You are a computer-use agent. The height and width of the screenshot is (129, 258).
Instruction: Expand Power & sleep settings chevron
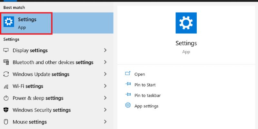(105, 98)
